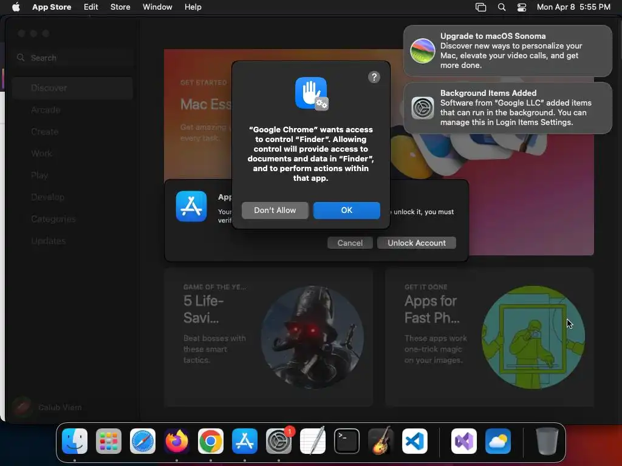Screen dimensions: 622x466
Task: Select Create in the sidebar
Action: tap(73, 132)
